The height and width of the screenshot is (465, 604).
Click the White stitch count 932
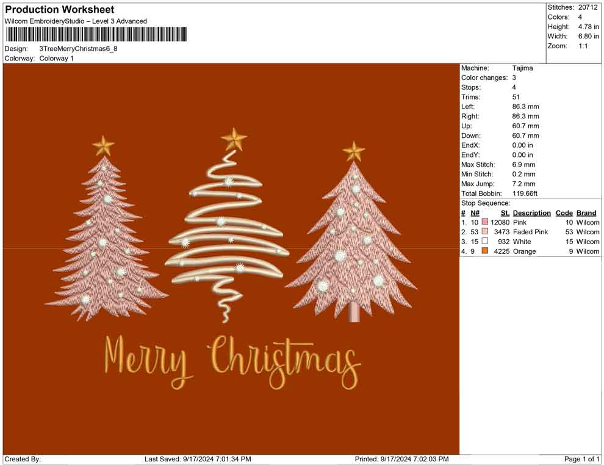point(503,242)
